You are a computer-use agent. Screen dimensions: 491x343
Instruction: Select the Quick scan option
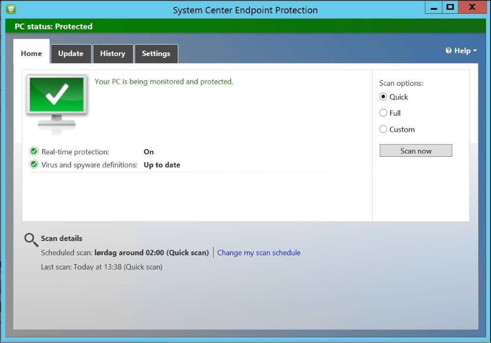(383, 97)
